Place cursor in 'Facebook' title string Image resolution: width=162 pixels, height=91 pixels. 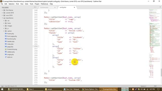77,37
